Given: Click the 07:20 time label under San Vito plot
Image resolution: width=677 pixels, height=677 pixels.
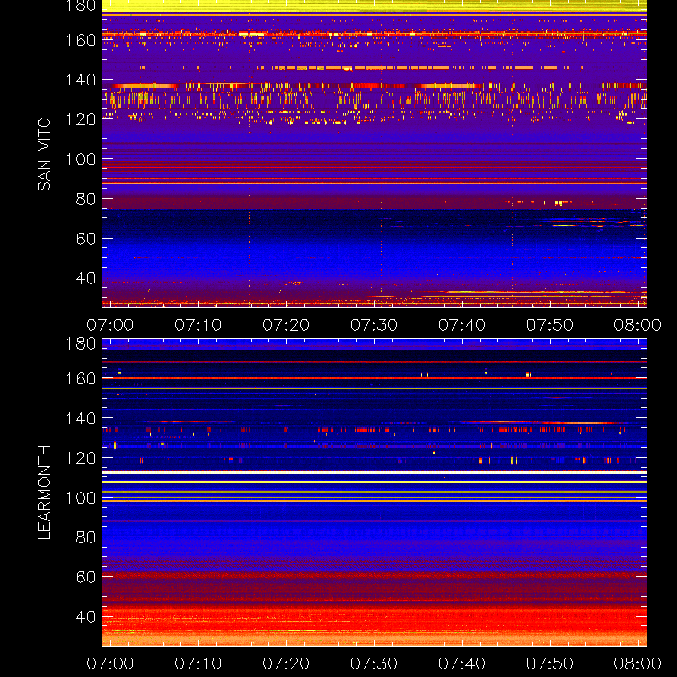Looking at the screenshot, I should click(x=286, y=325).
